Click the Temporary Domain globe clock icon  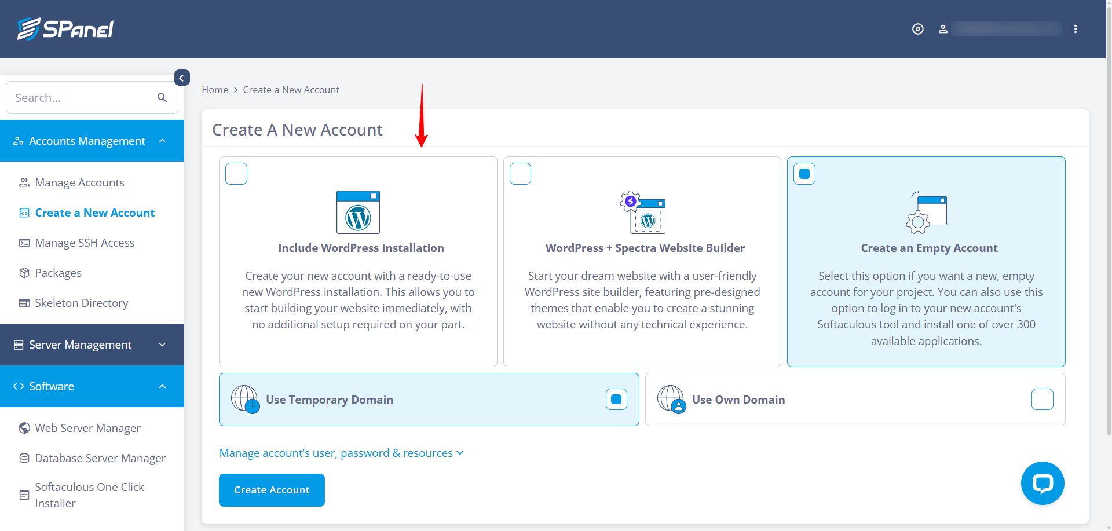(x=245, y=400)
